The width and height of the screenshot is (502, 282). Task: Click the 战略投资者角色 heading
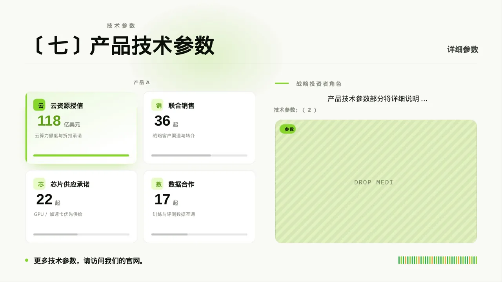[319, 84]
